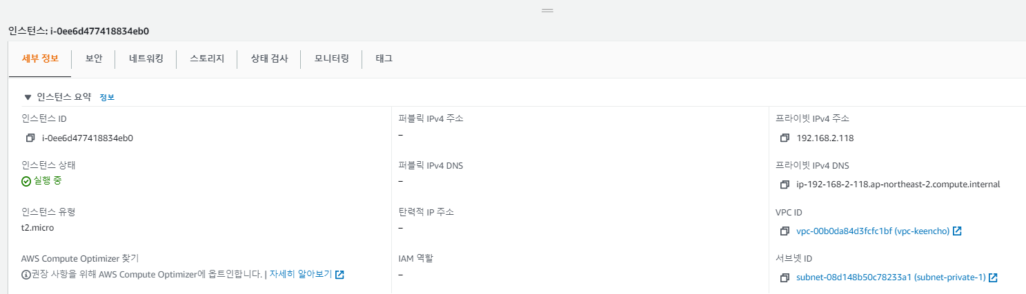Copy the instance ID with copy icon
The height and width of the screenshot is (294, 1026).
tap(30, 138)
